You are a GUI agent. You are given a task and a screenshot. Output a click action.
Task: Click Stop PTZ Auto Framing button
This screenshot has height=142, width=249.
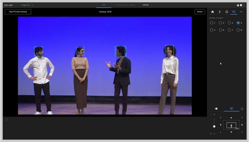pyautogui.click(x=18, y=12)
